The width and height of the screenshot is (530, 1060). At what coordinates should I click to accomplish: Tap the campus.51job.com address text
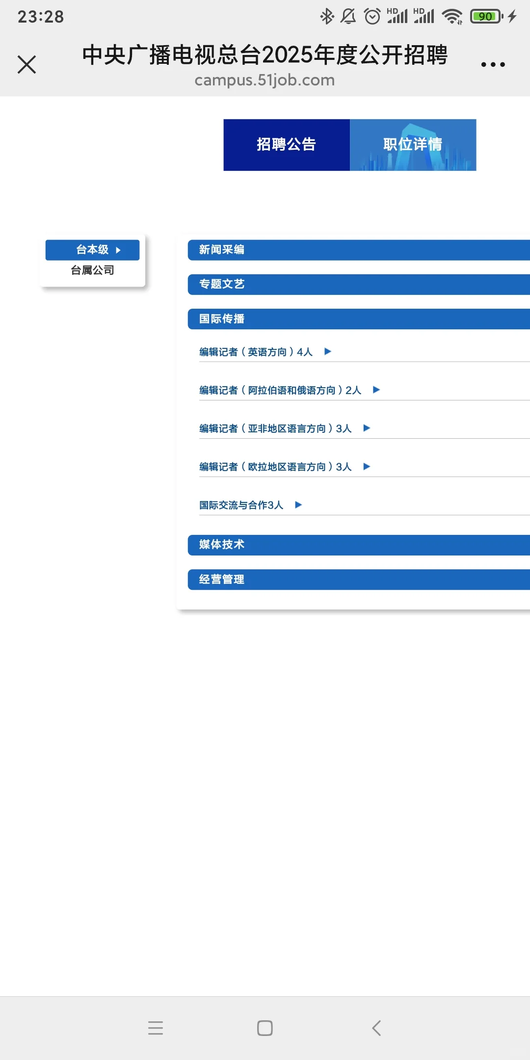[x=265, y=80]
